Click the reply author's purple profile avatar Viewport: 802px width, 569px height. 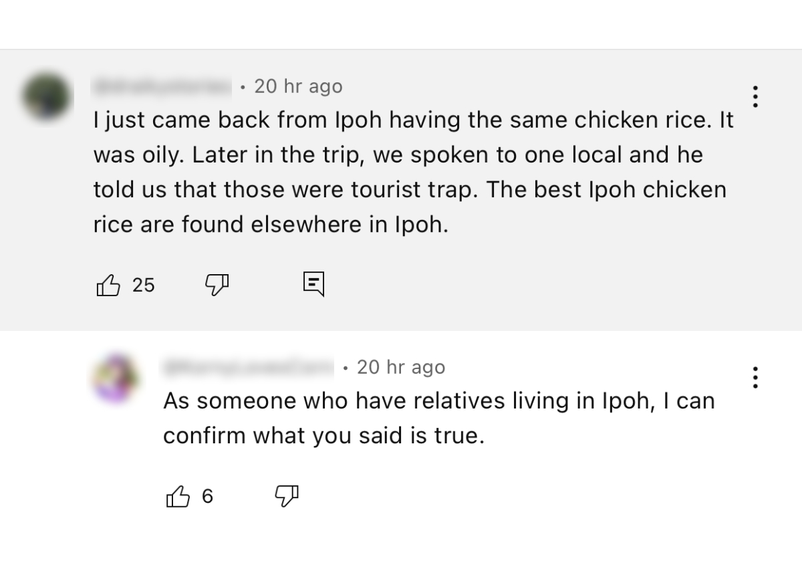click(116, 378)
